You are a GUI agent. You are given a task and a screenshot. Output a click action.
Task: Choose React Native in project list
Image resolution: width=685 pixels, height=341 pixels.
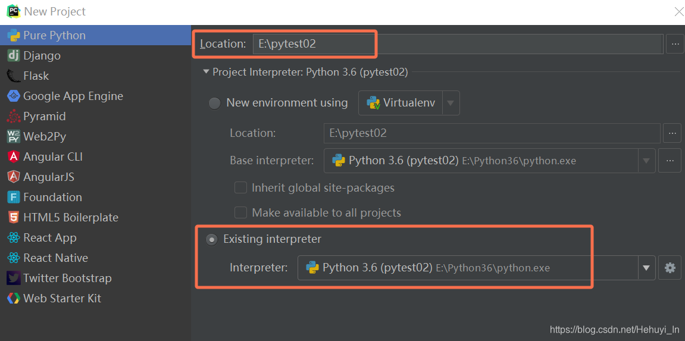(x=55, y=258)
